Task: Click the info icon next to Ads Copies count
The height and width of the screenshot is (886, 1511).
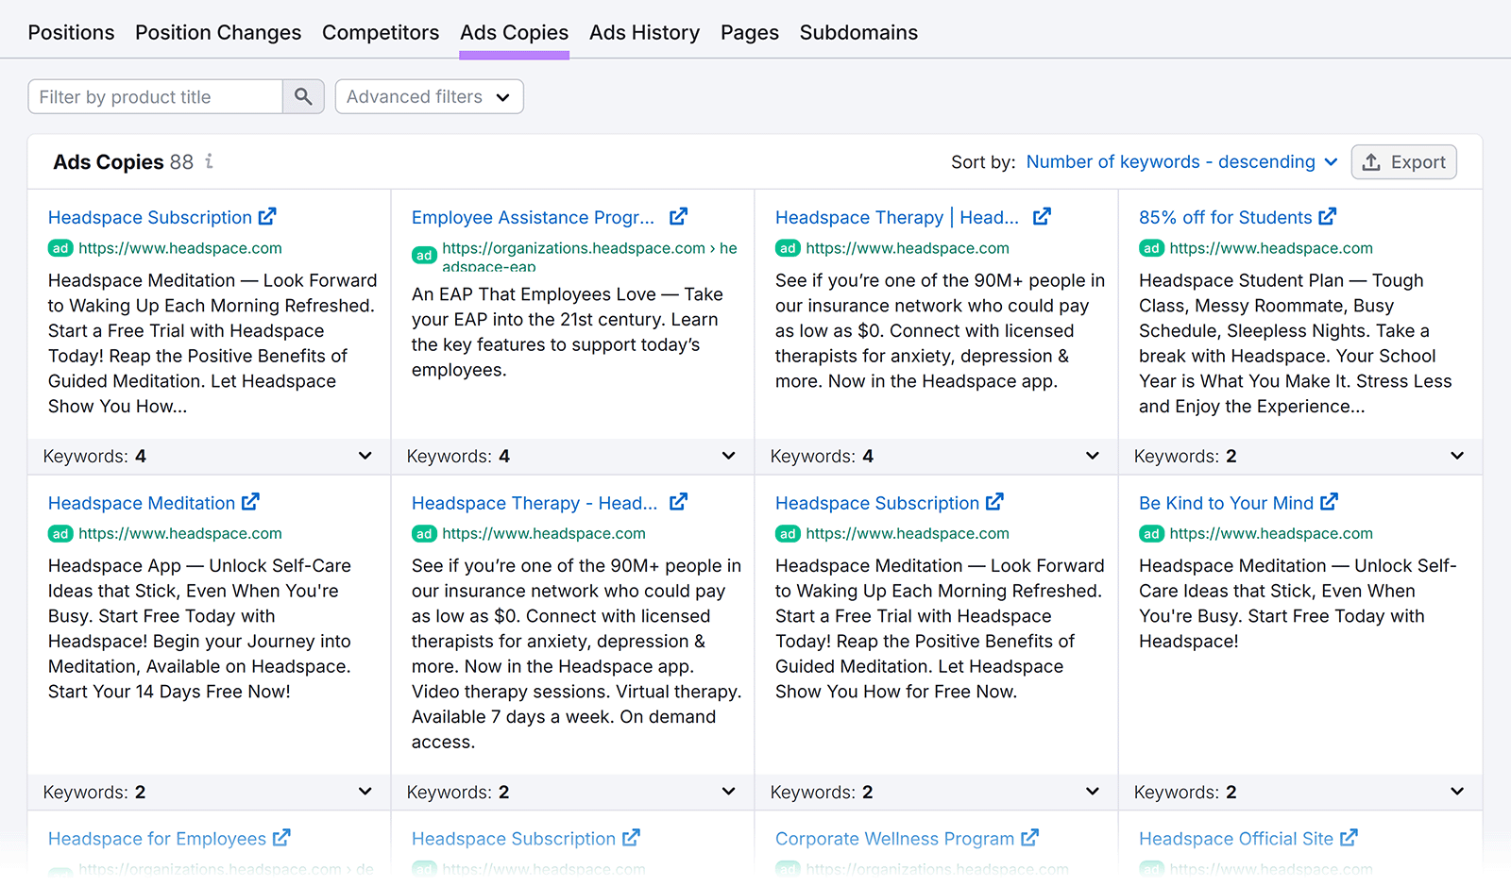Action: 208,161
